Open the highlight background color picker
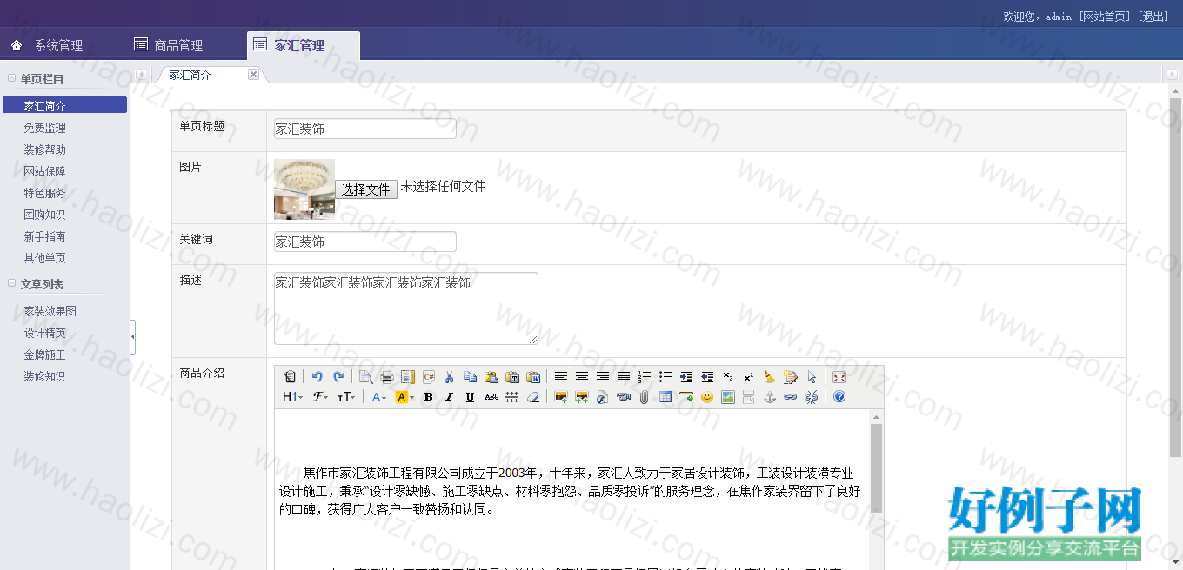This screenshot has width=1183, height=570. [404, 397]
